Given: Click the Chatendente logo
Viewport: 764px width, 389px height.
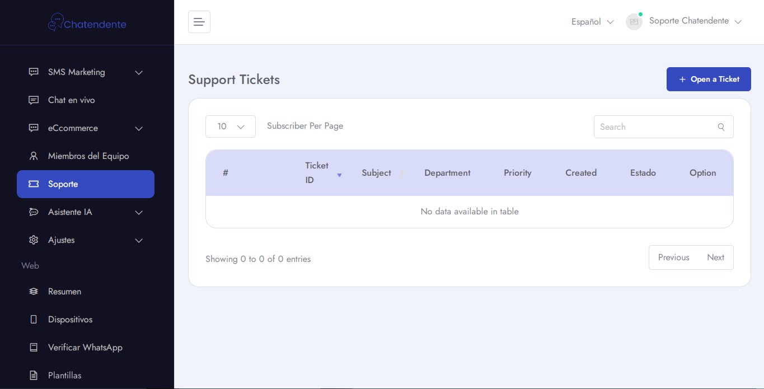Looking at the screenshot, I should 87,23.
